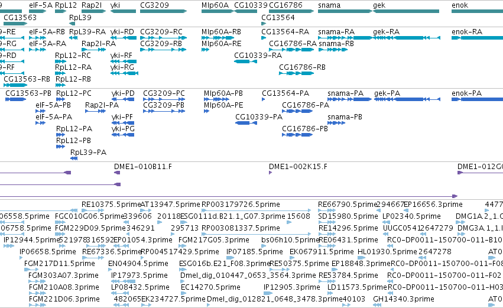Select EST label RP003179726.5prime
The image size is (503, 308).
coord(241,205)
